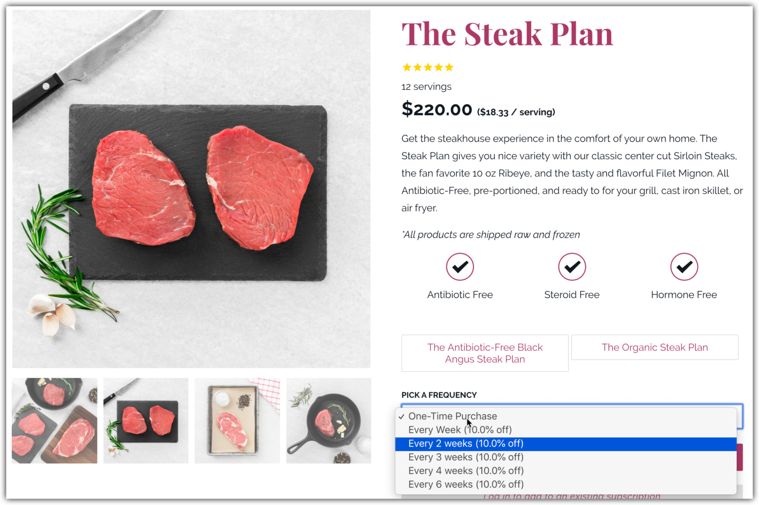
Task: Click the highlighted Every 2 weeks option
Action: pyautogui.click(x=465, y=444)
